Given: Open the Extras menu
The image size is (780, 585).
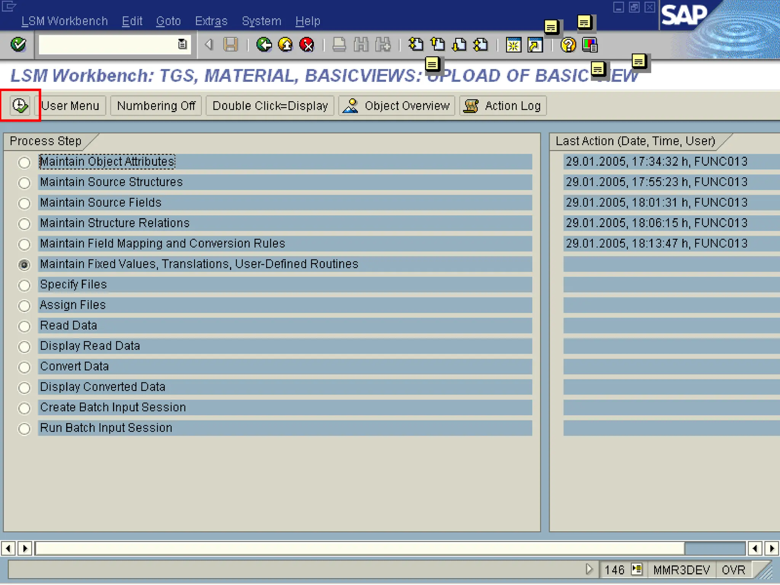Looking at the screenshot, I should coord(211,21).
